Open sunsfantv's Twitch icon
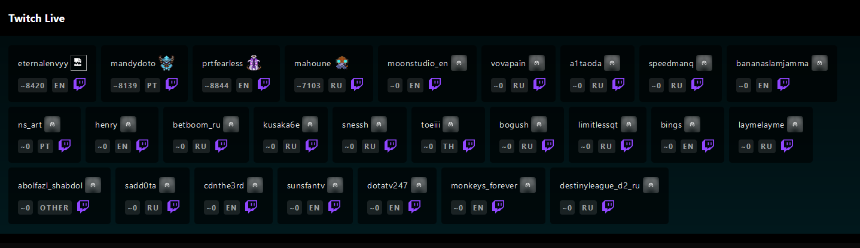860x248 pixels. tap(334, 206)
